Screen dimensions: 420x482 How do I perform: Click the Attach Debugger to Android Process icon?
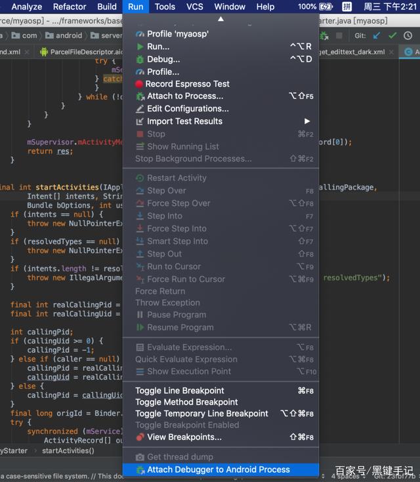[x=140, y=470]
